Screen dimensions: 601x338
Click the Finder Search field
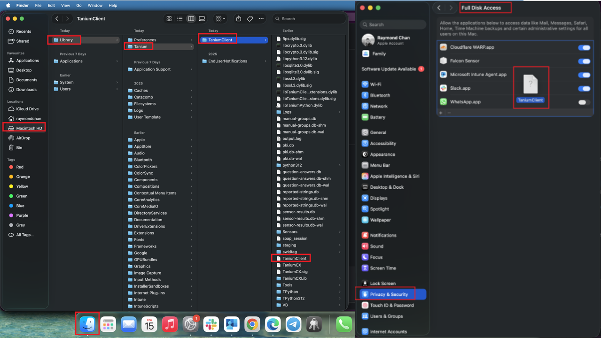309,19
